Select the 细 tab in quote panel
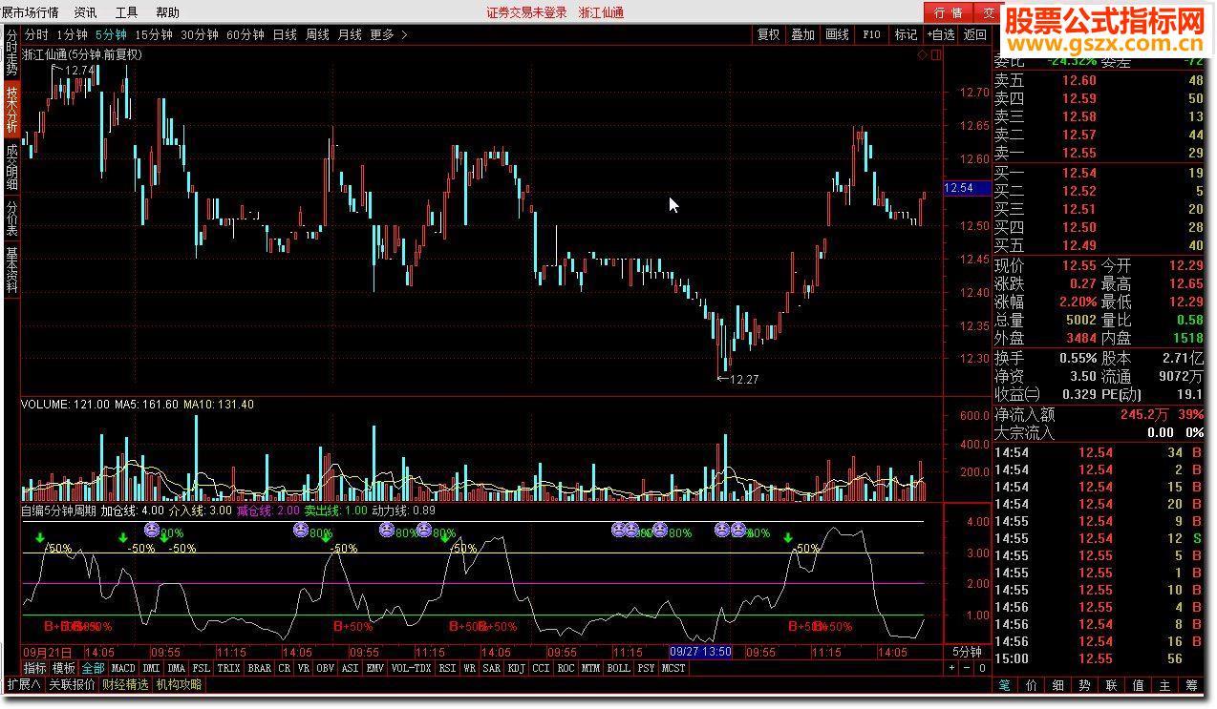The width and height of the screenshot is (1217, 709). coord(1058,684)
